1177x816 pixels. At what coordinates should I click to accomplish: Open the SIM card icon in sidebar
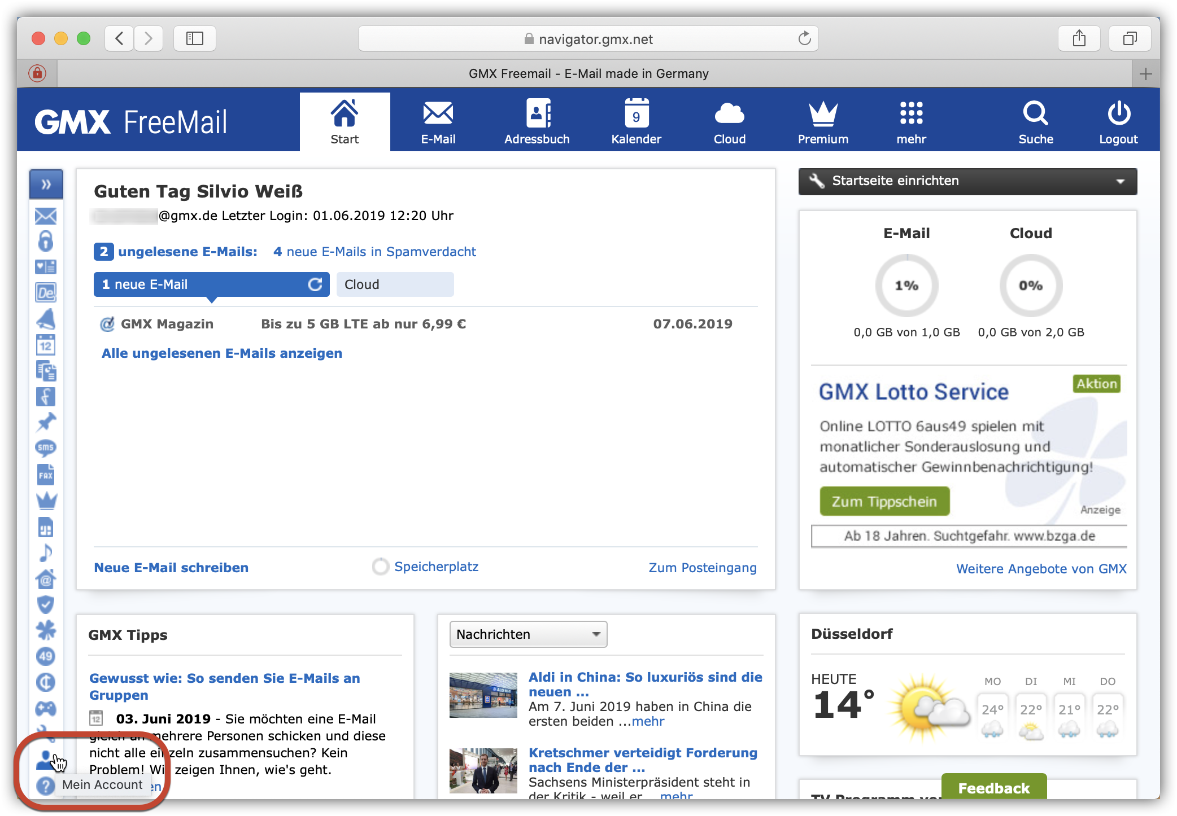46,528
